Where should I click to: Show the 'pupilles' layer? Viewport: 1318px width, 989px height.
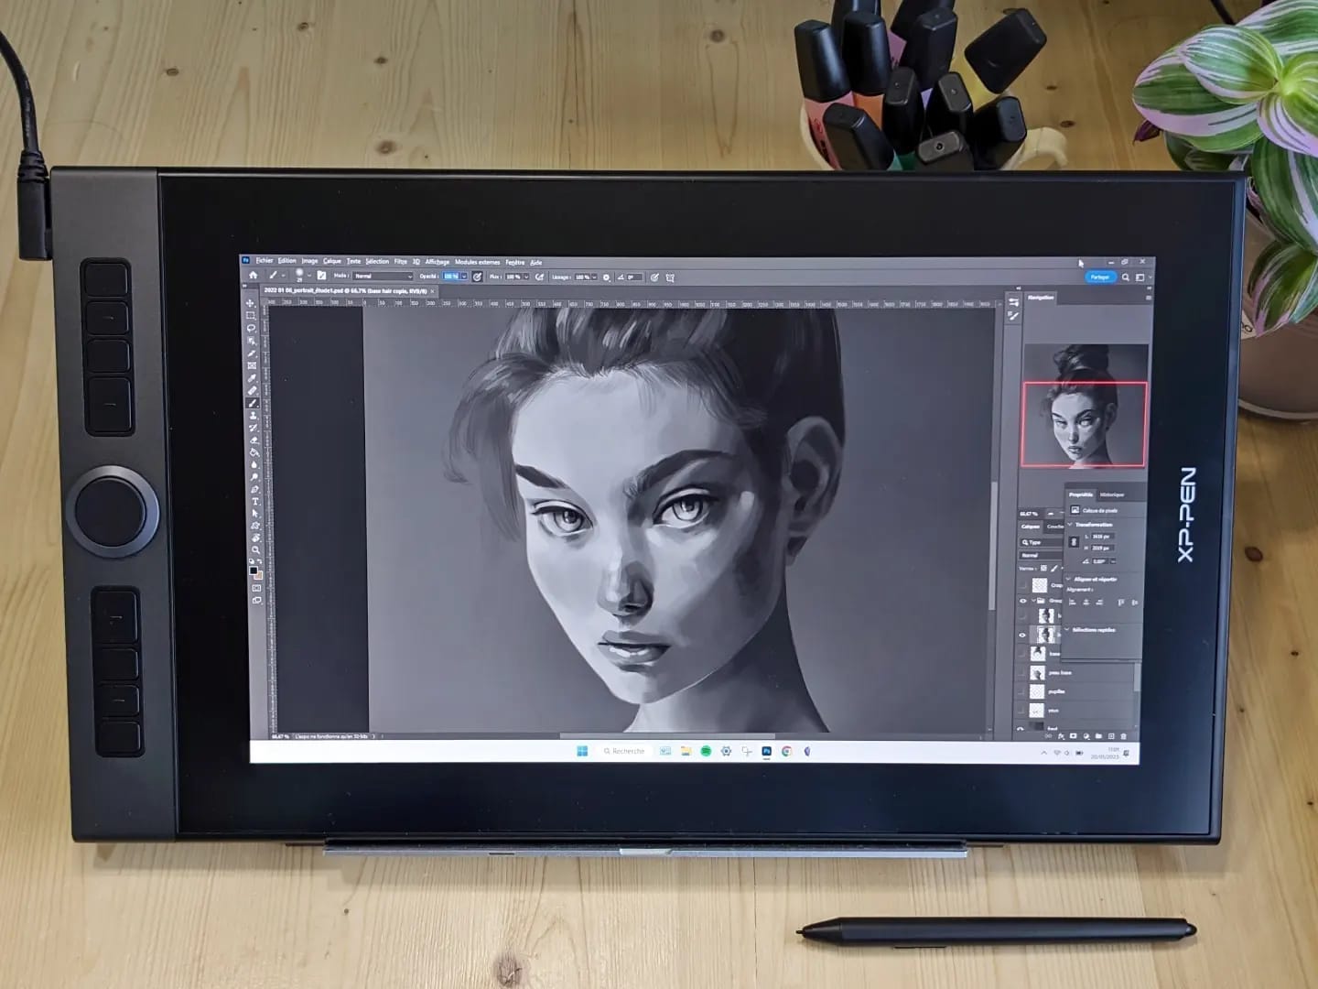[1022, 691]
